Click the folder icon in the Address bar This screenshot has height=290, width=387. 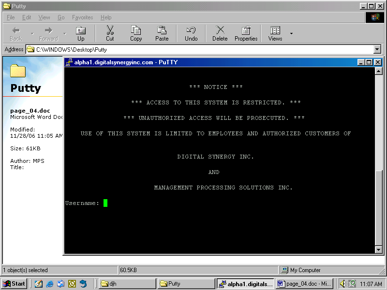point(30,49)
